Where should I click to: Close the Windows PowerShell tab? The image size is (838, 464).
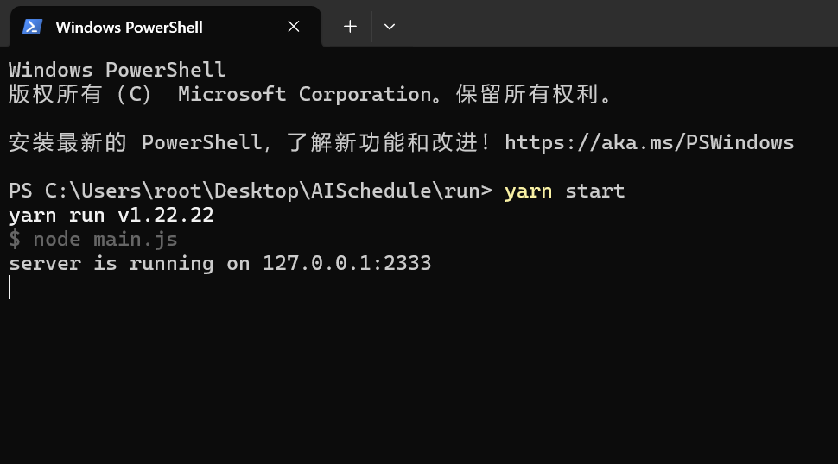pos(294,27)
